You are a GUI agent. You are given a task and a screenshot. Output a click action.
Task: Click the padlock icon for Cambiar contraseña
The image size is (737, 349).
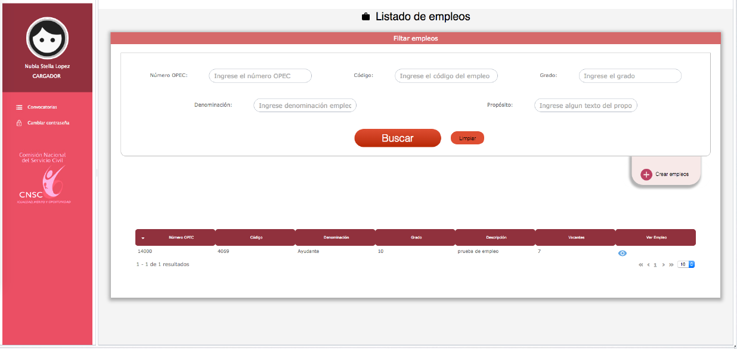19,123
